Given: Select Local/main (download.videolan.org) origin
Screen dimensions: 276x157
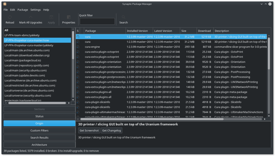Looking at the screenshot, I should tap(37, 55).
